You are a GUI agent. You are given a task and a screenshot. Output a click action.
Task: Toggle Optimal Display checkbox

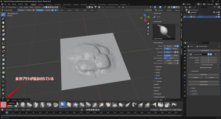(201, 68)
